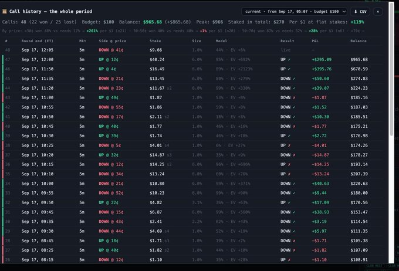This screenshot has height=271, width=399.
Task: Click the 'Model' column header
Action: [x=221, y=41]
